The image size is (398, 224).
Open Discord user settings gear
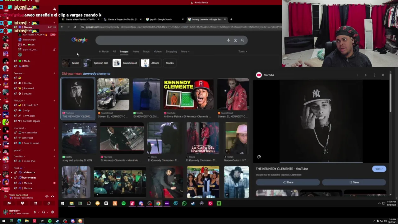click(x=53, y=212)
